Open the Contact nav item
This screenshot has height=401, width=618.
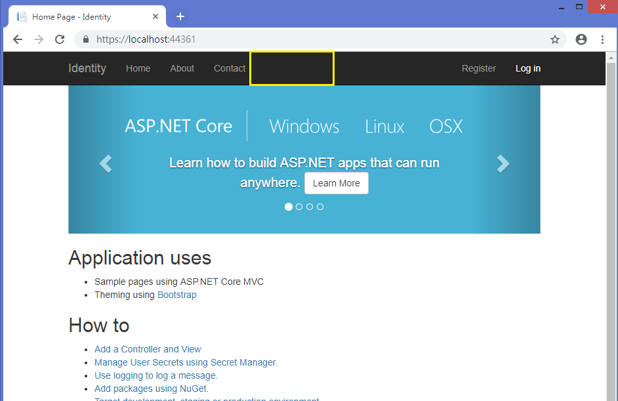click(x=230, y=68)
